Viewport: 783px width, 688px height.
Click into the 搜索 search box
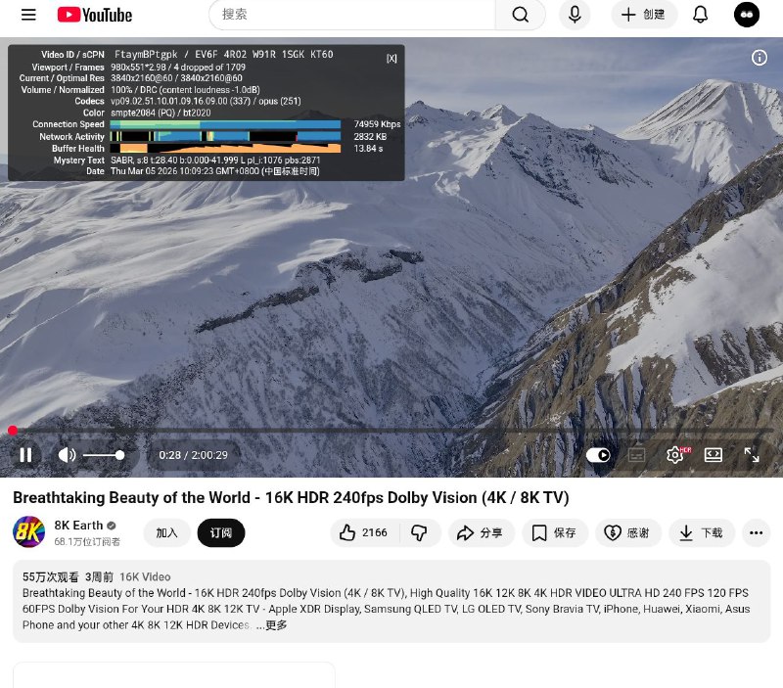(352, 15)
